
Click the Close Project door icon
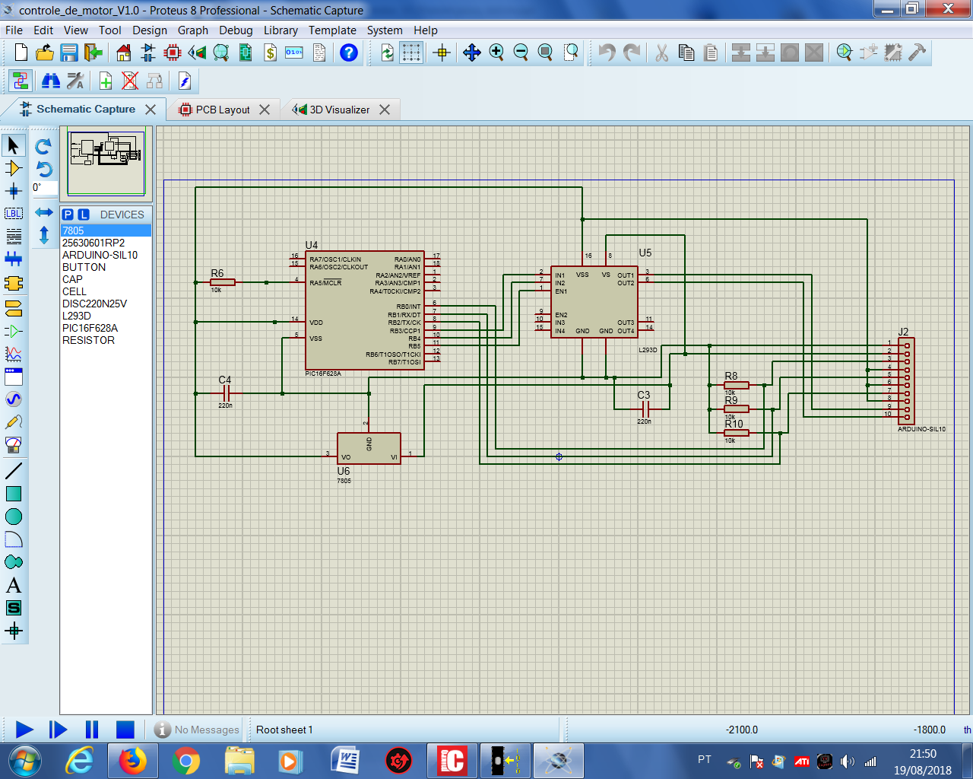point(93,52)
